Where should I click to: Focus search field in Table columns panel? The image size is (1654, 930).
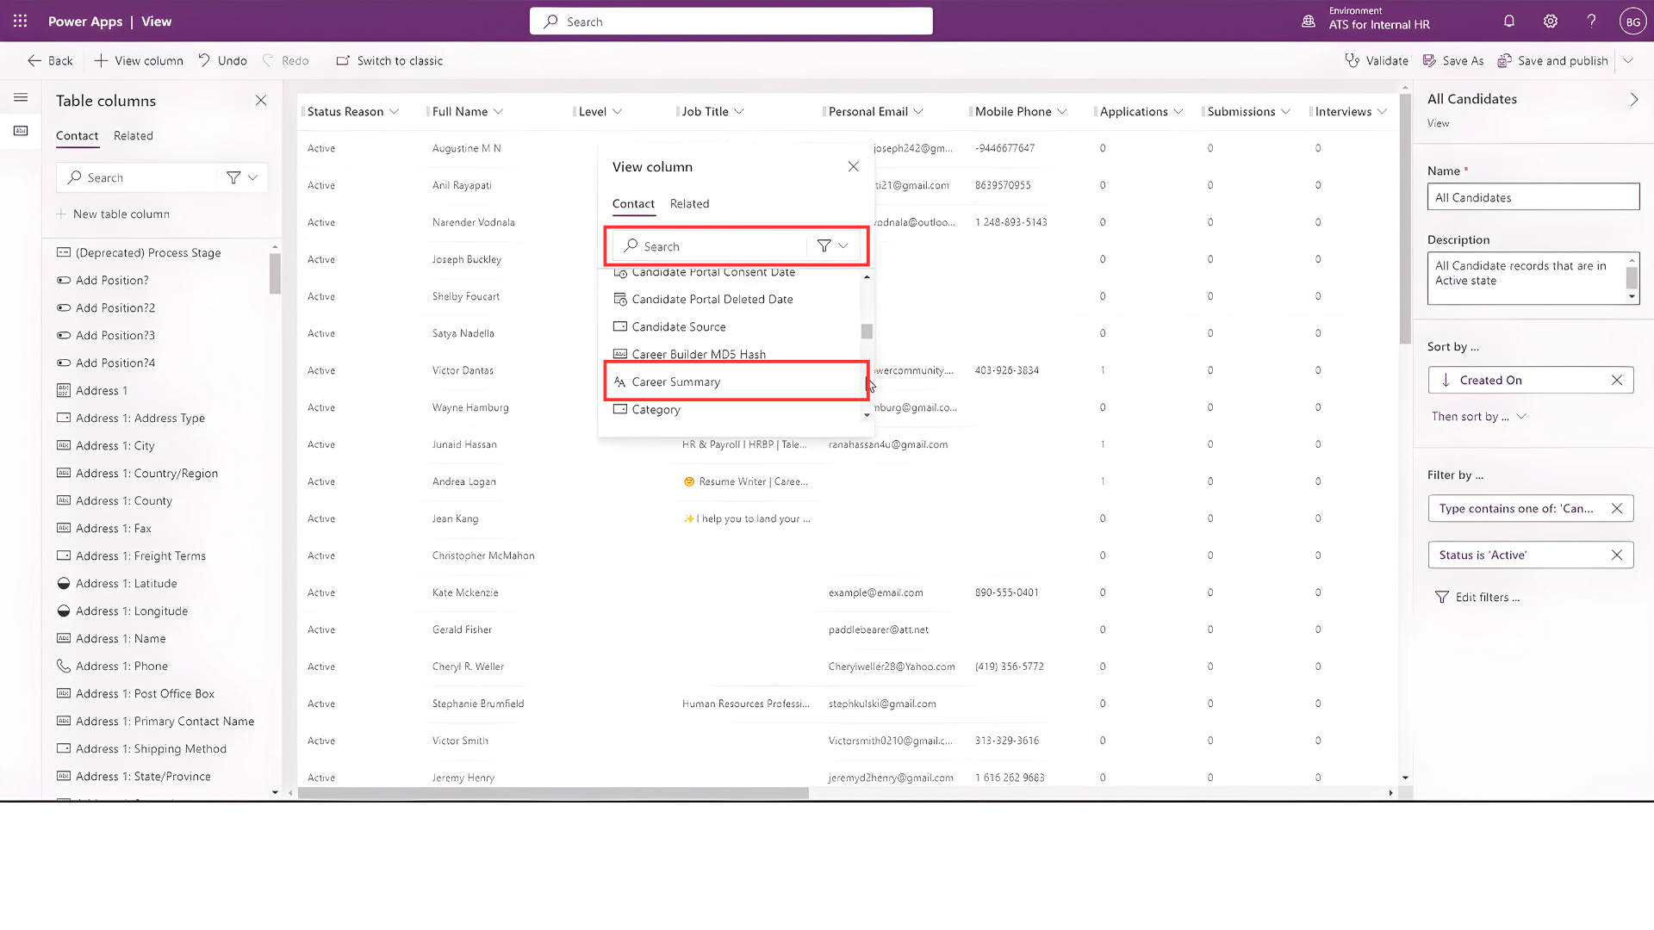click(138, 177)
